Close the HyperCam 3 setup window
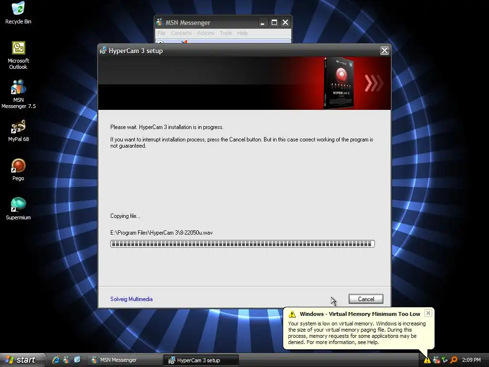Image resolution: width=489 pixels, height=367 pixels. pos(384,51)
